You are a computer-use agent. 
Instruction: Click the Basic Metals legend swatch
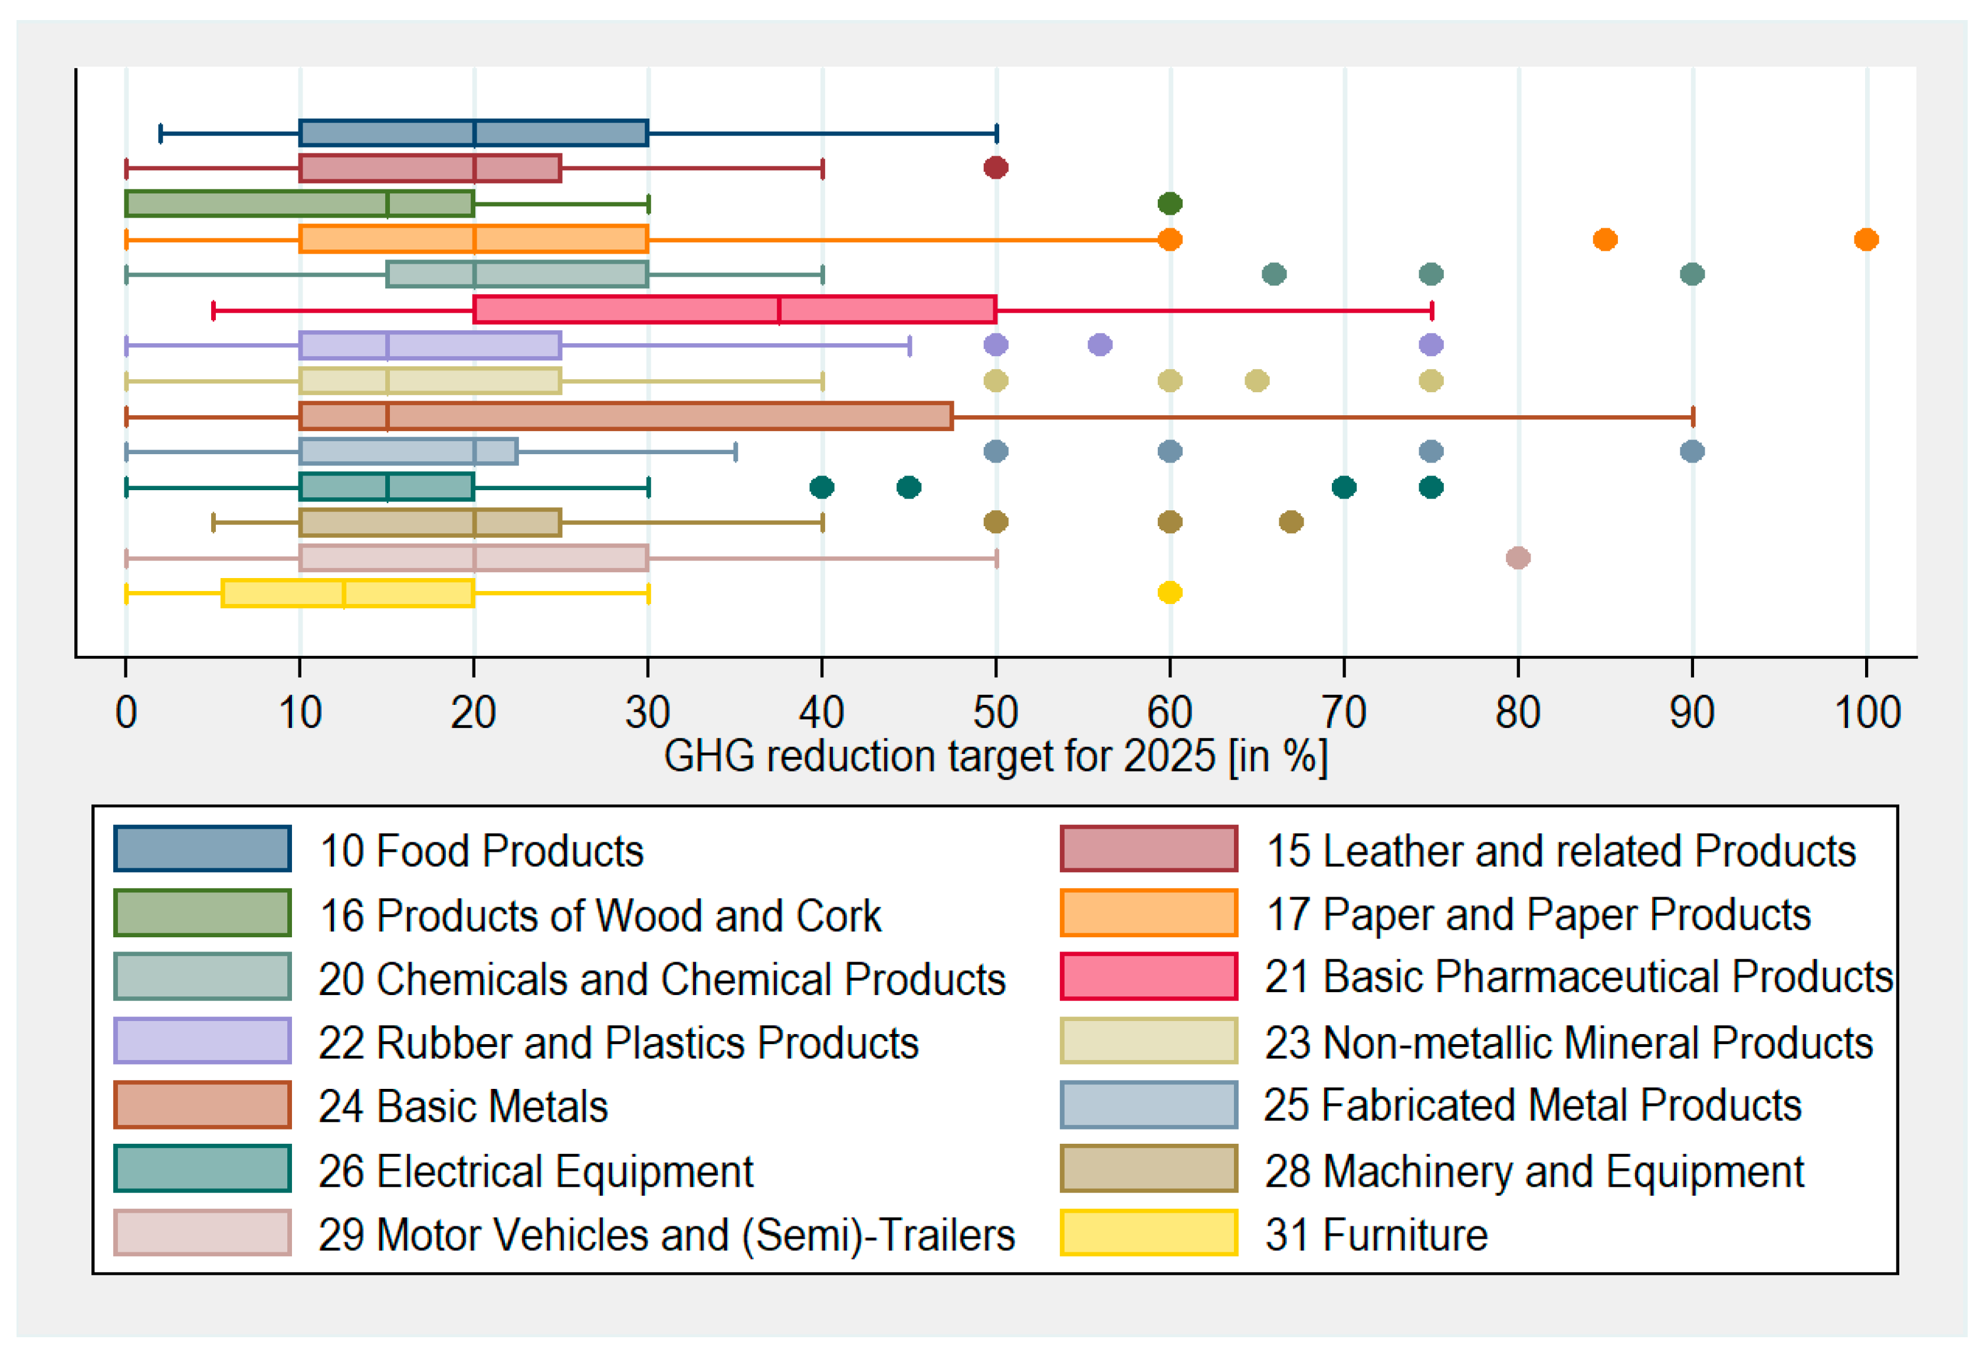tap(202, 1105)
